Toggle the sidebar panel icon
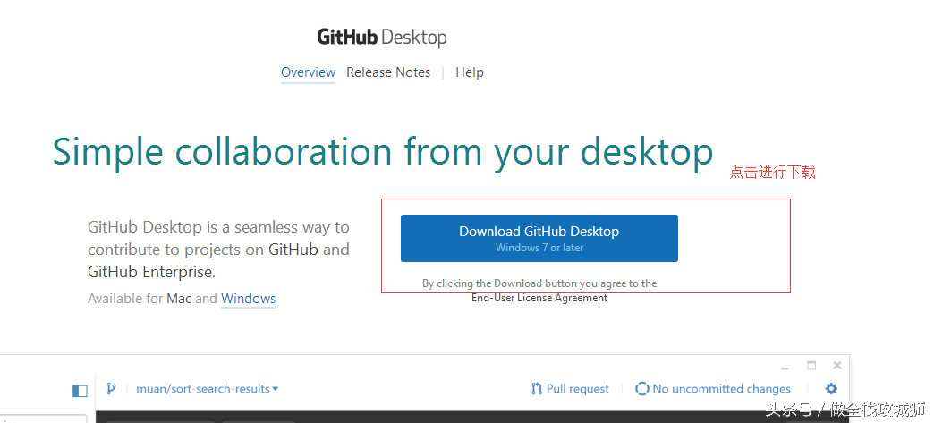Screen dimensions: 934x423 80,391
